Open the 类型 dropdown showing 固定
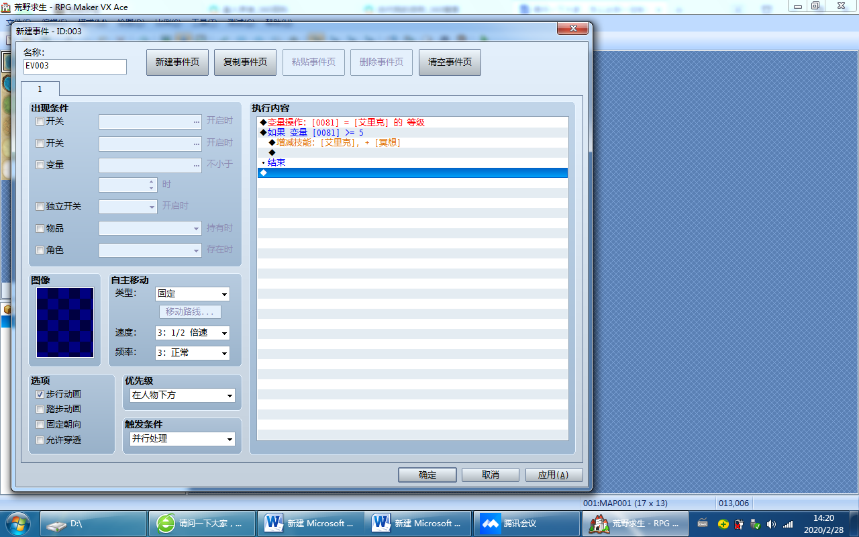 (193, 294)
